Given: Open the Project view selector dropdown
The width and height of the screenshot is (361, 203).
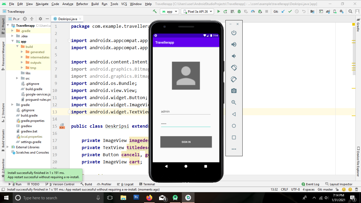Looking at the screenshot, I should coord(14,19).
